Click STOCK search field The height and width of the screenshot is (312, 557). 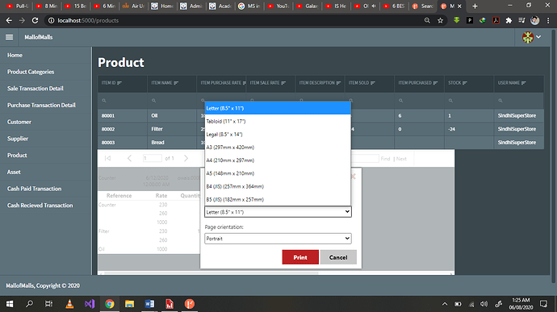pyautogui.click(x=469, y=101)
